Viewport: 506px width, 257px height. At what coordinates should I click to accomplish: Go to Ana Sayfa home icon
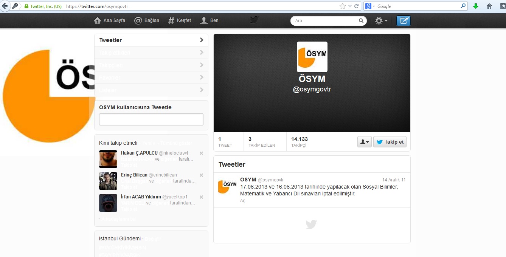[97, 20]
